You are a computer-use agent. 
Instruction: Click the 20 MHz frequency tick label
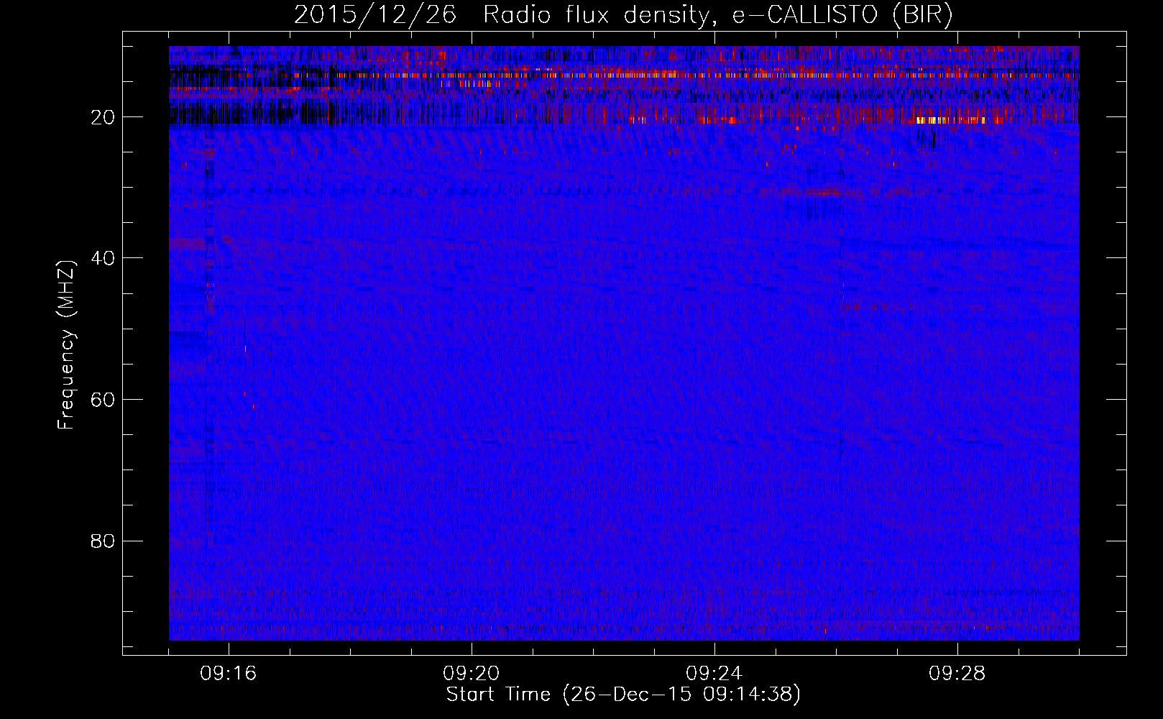pos(103,117)
